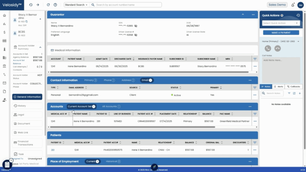This screenshot has height=172, width=306.
Task: Open the Select Quick Action dropdown
Action: coord(281,23)
